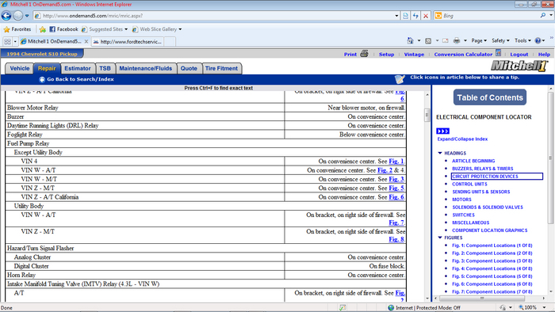Screen dimensions: 555x312
Task: Click Protected Mode Off status text
Action: 438,308
